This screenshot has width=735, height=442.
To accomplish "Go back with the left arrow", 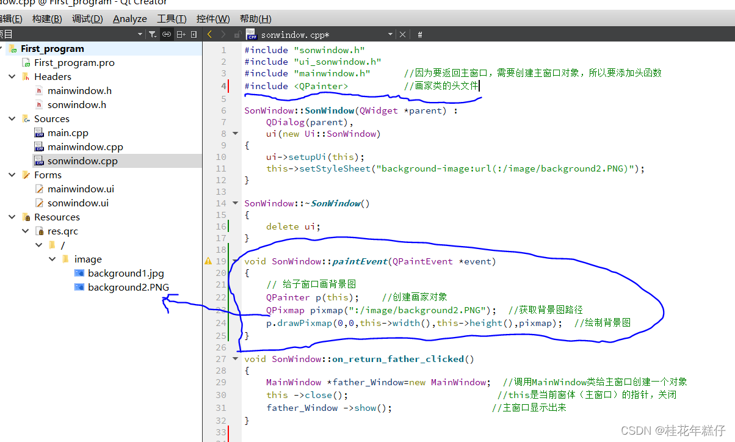I will (x=210, y=35).
